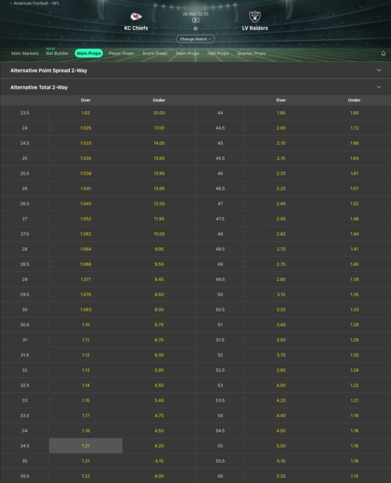Open the Bet Builder tab
The image size is (391, 483).
[x=57, y=53]
